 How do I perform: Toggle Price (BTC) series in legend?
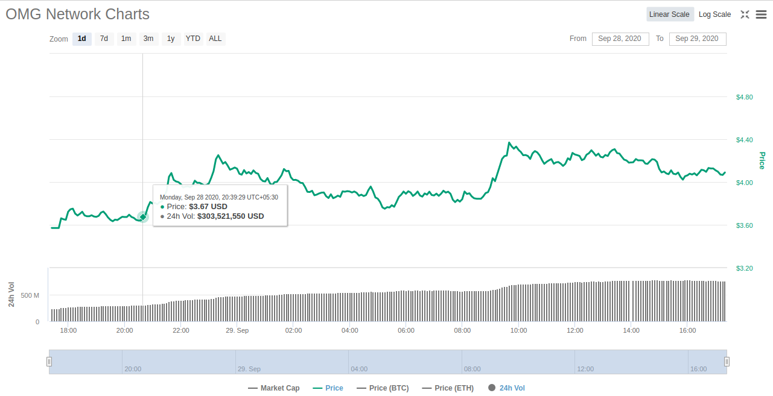pos(383,388)
